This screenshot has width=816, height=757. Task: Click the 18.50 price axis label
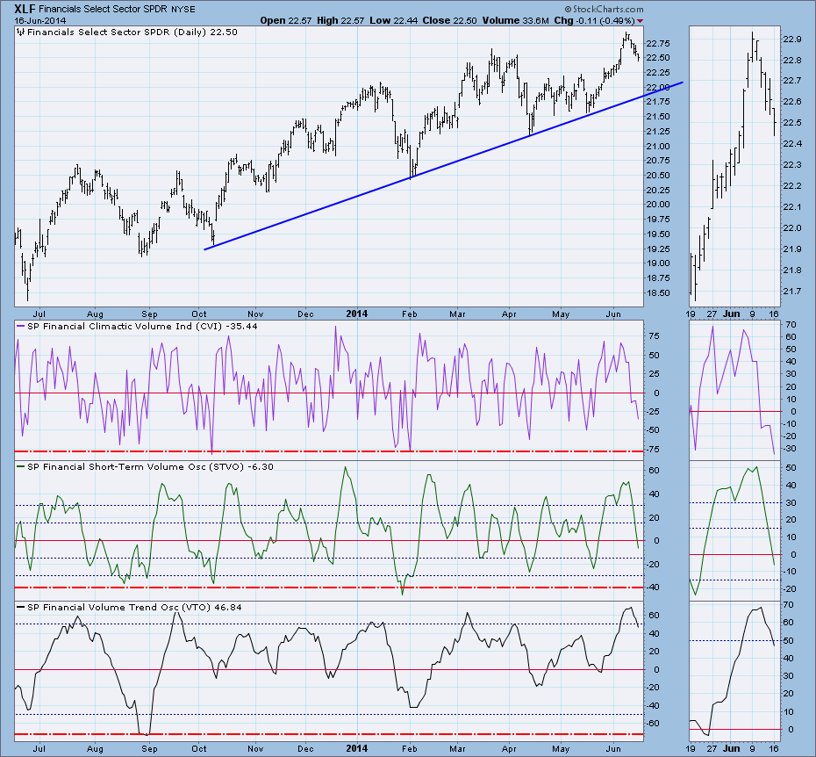tap(657, 292)
